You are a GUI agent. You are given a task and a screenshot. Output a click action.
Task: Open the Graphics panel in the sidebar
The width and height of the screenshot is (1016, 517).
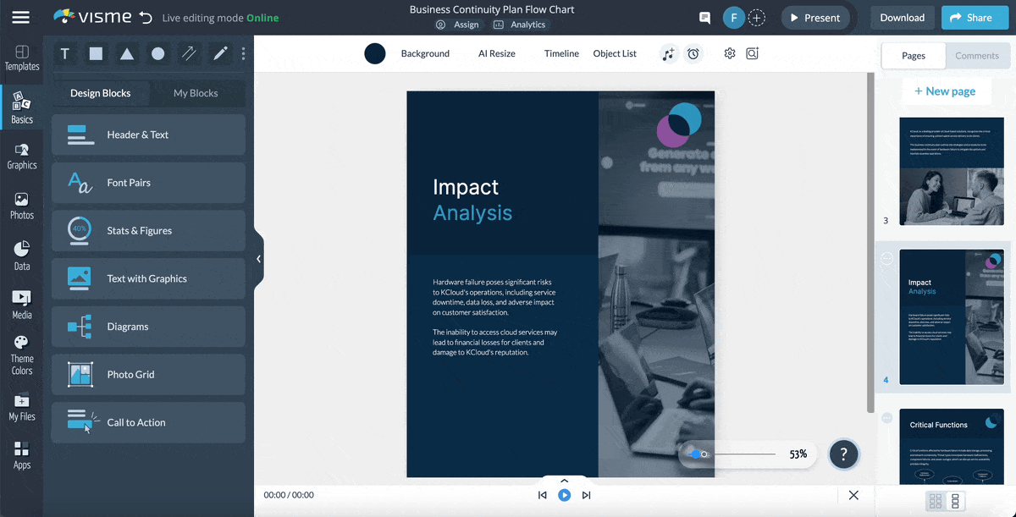[x=22, y=155]
